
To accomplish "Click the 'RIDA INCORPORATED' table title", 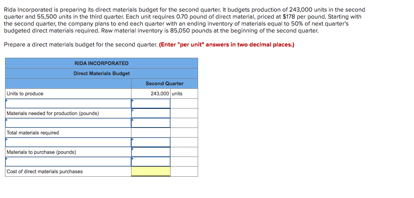I will [102, 64].
